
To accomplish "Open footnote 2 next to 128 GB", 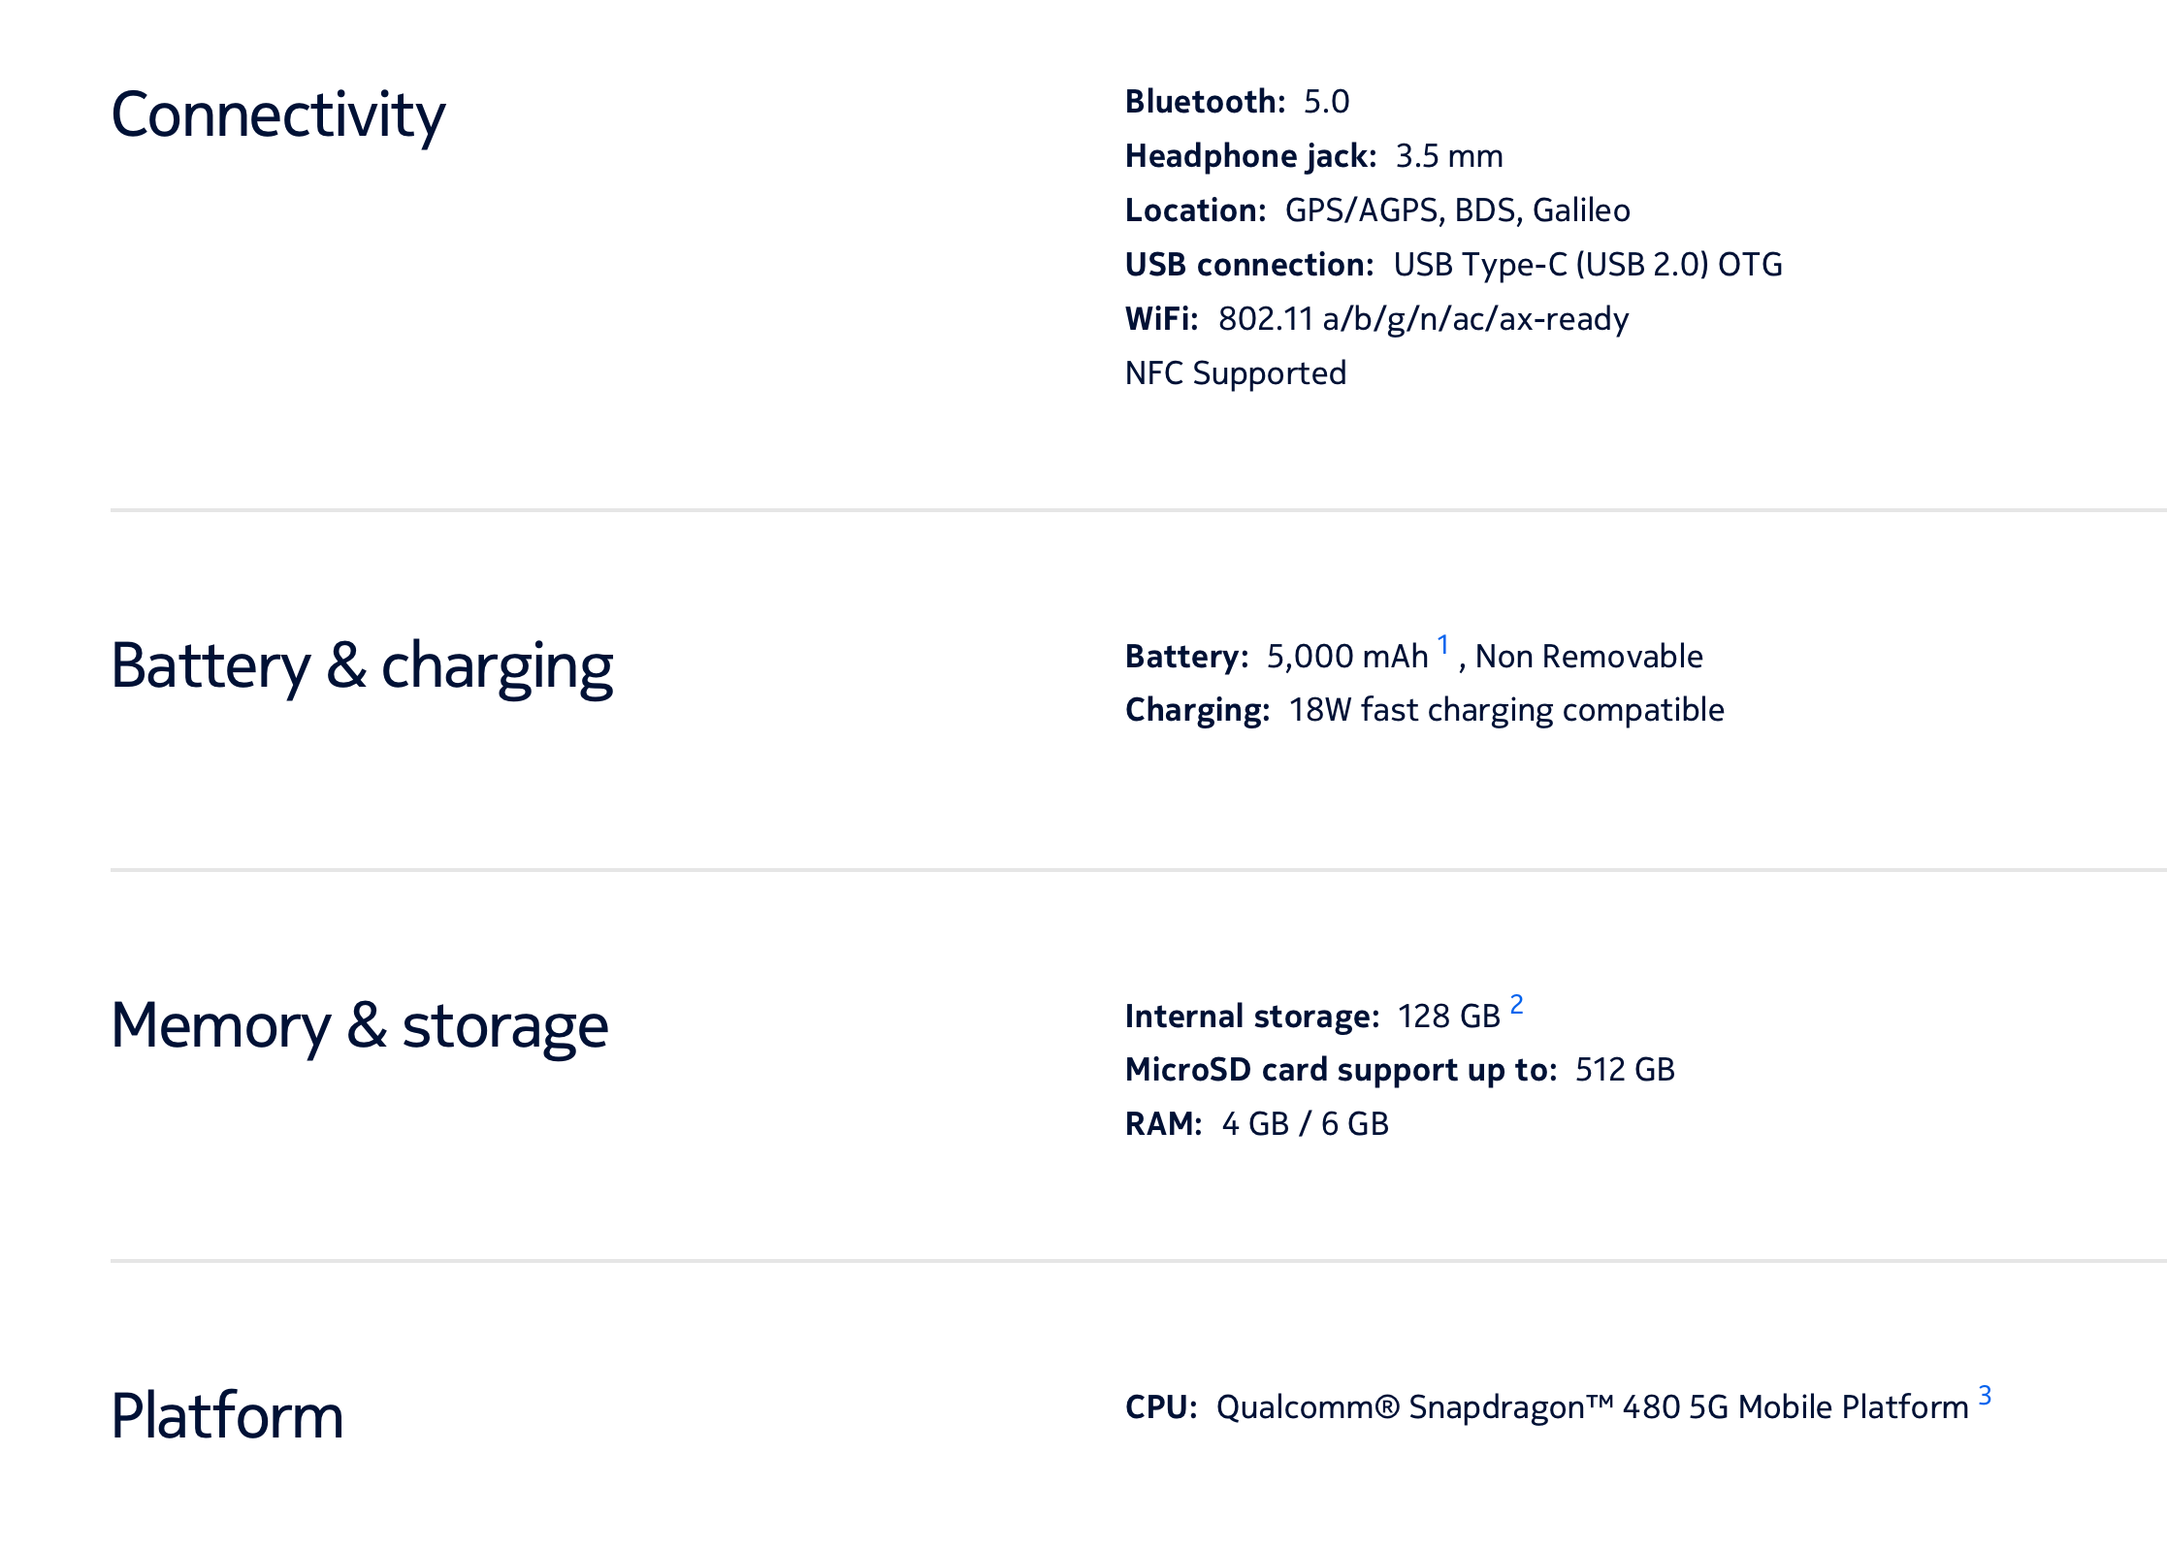I will (1516, 1005).
